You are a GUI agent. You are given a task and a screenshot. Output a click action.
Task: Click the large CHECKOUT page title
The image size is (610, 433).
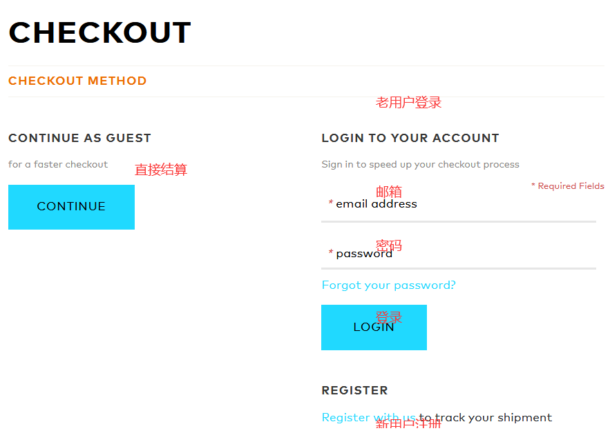tap(99, 33)
